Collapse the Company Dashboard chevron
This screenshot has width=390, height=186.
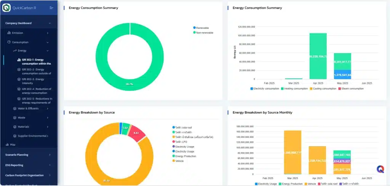50,23
